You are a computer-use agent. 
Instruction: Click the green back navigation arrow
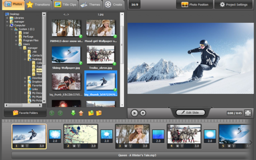[x=52, y=113]
